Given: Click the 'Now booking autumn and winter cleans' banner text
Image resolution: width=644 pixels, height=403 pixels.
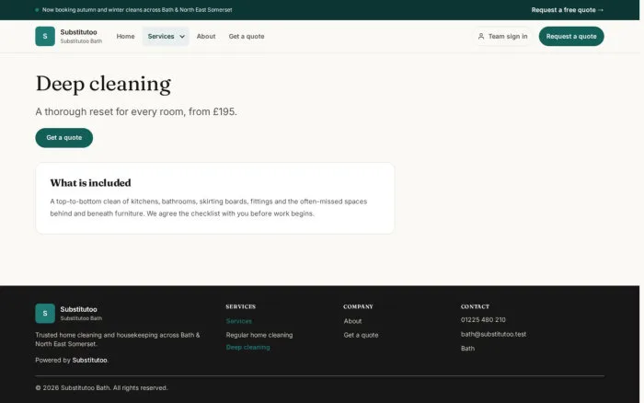Looking at the screenshot, I should [137, 10].
